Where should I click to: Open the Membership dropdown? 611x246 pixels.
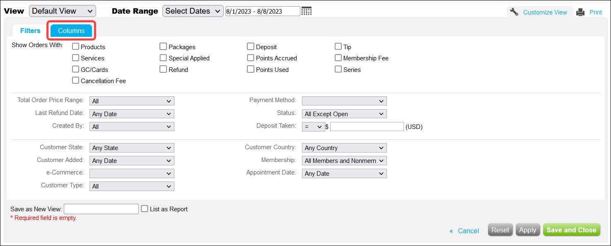click(x=344, y=160)
